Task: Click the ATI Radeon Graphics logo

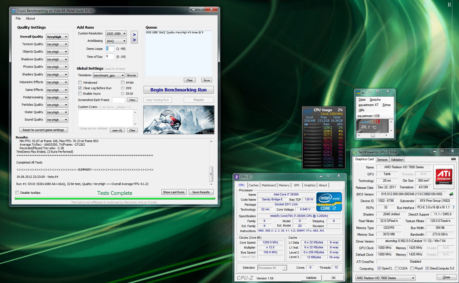Action: pos(444,176)
